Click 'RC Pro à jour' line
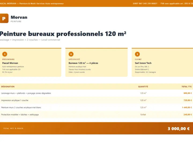193x144 pixels. (x=8, y=72)
